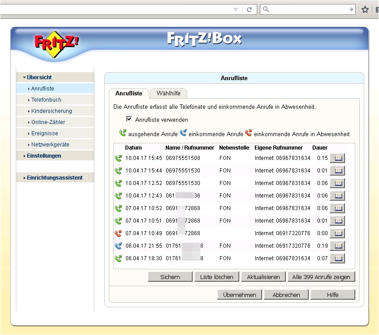Click the 'ausgehende Anrufe' legend icon
The height and width of the screenshot is (335, 379).
123,133
